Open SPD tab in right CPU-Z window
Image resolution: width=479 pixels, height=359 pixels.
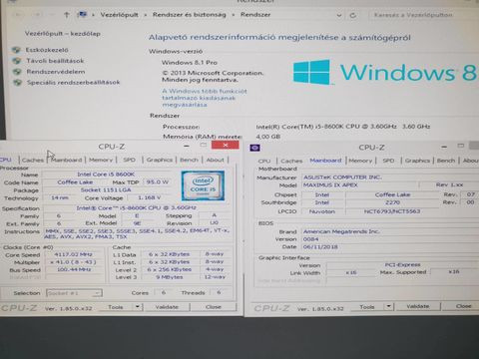tap(388, 161)
